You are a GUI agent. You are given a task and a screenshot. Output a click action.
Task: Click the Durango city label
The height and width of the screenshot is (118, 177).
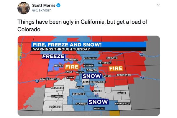55,106
